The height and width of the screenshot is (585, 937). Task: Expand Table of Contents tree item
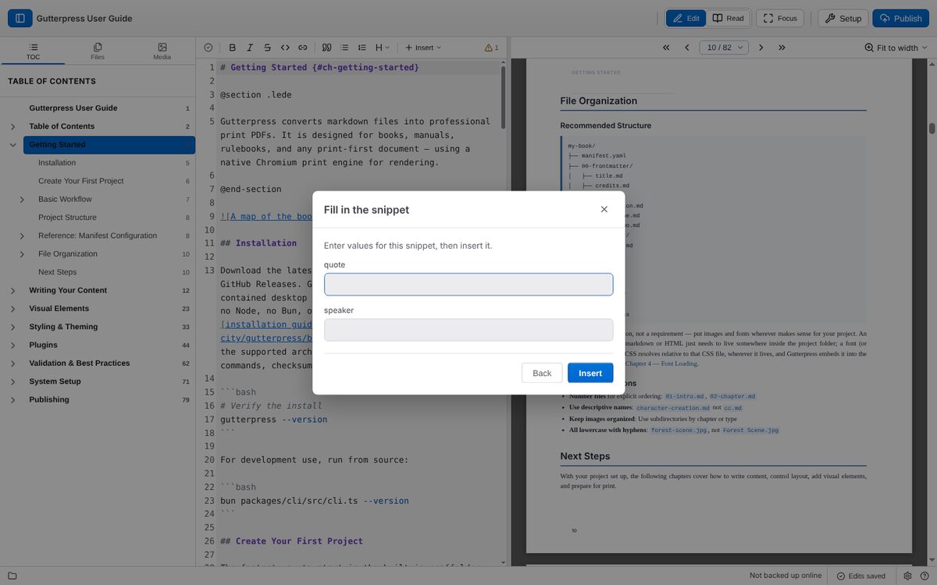[x=12, y=126]
